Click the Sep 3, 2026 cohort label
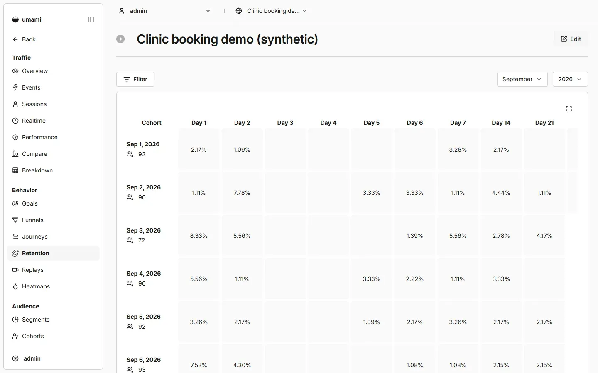 pyautogui.click(x=144, y=230)
